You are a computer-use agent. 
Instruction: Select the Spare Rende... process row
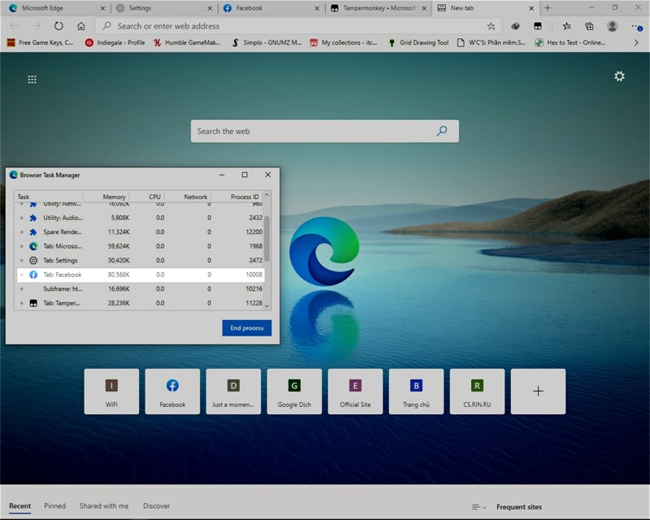coord(140,232)
